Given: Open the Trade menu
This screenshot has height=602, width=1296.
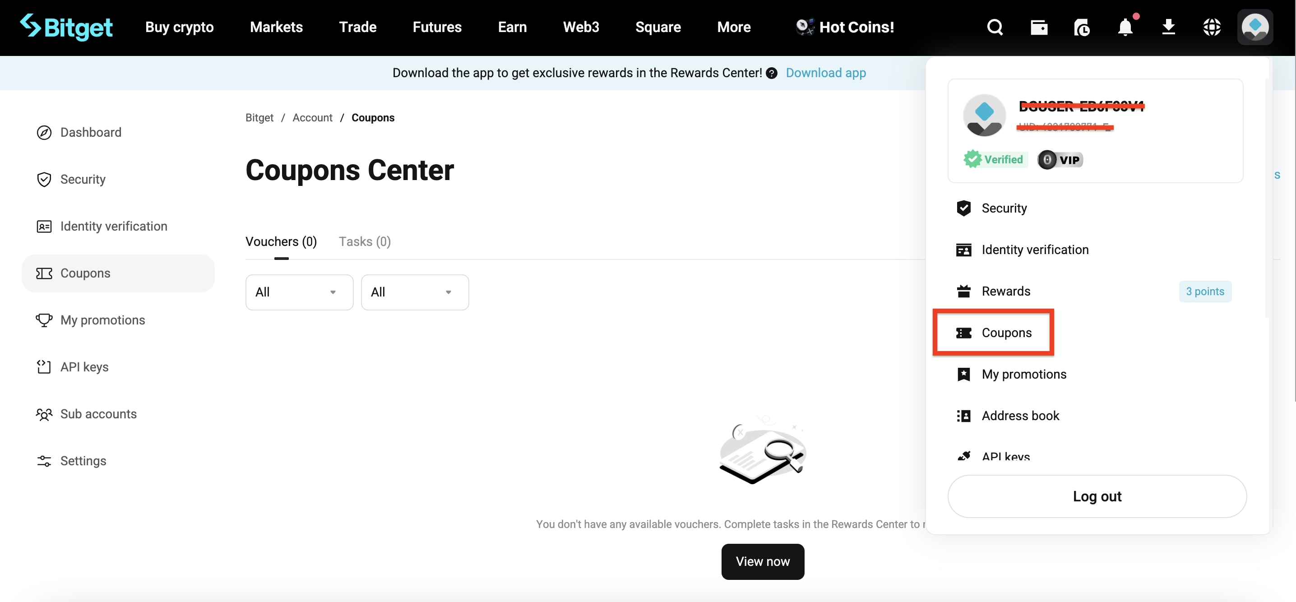Looking at the screenshot, I should 357,27.
